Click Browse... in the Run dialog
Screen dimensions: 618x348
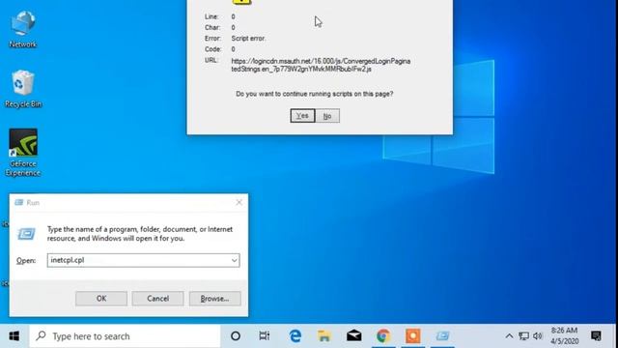coord(214,299)
